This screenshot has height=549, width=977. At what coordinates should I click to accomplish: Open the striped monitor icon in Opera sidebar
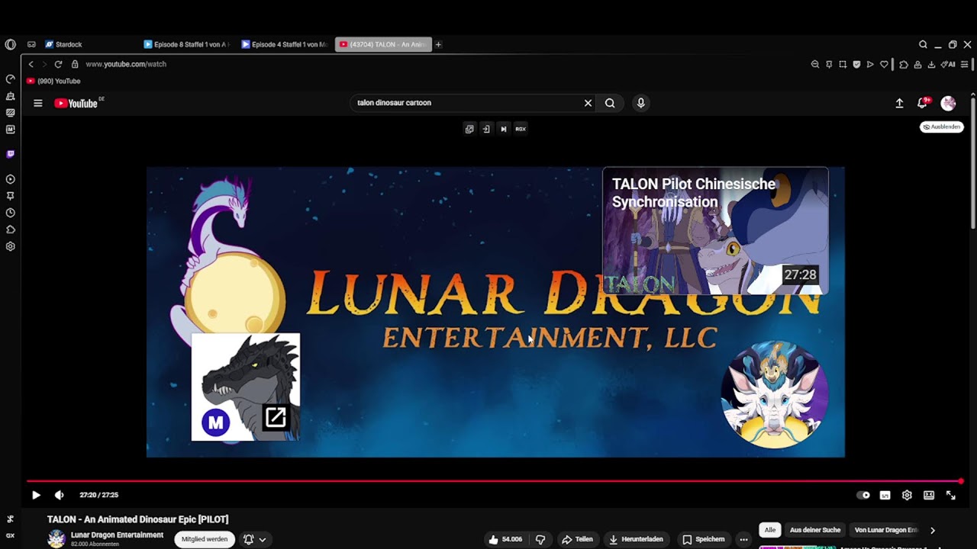tap(10, 113)
